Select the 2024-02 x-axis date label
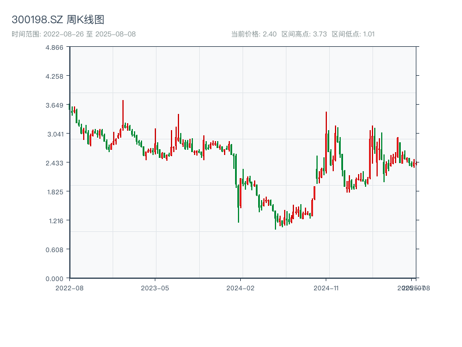The width and height of the screenshot is (462, 347). [241, 287]
